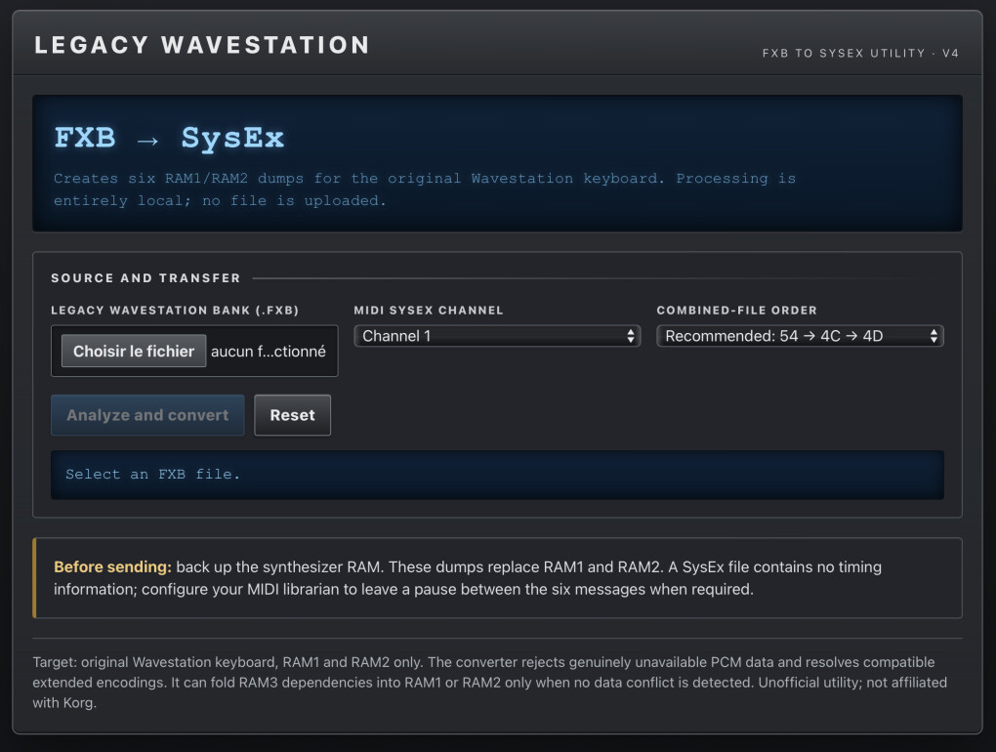Screen dimensions: 996x752
Task: Click the 'Legacy Wavestation Bank (.FXB)' label
Action: pyautogui.click(x=175, y=310)
